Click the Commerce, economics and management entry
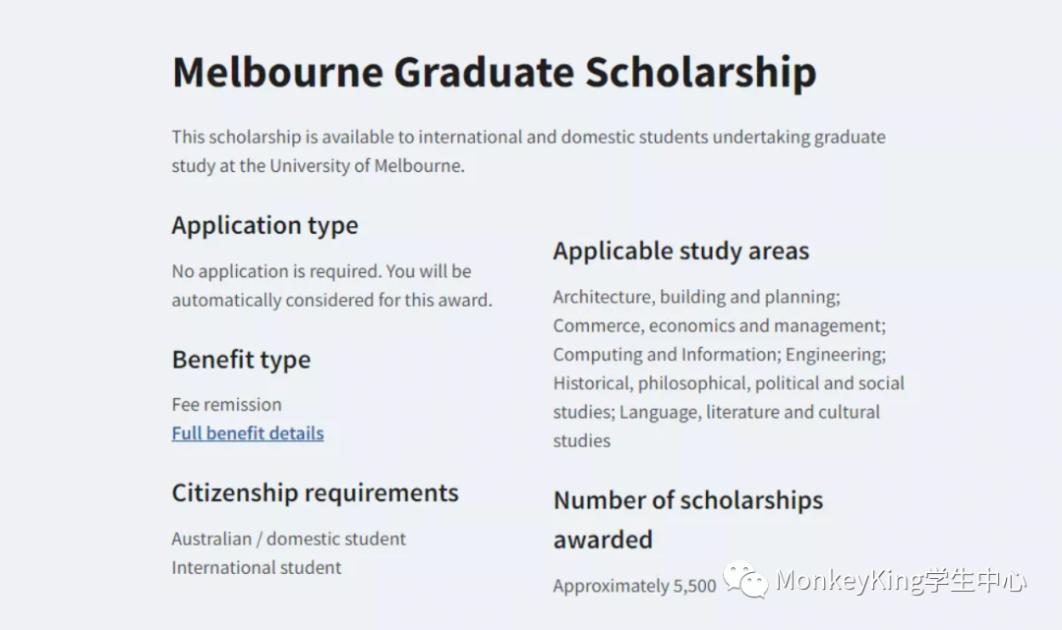1062x630 pixels. 719,326
